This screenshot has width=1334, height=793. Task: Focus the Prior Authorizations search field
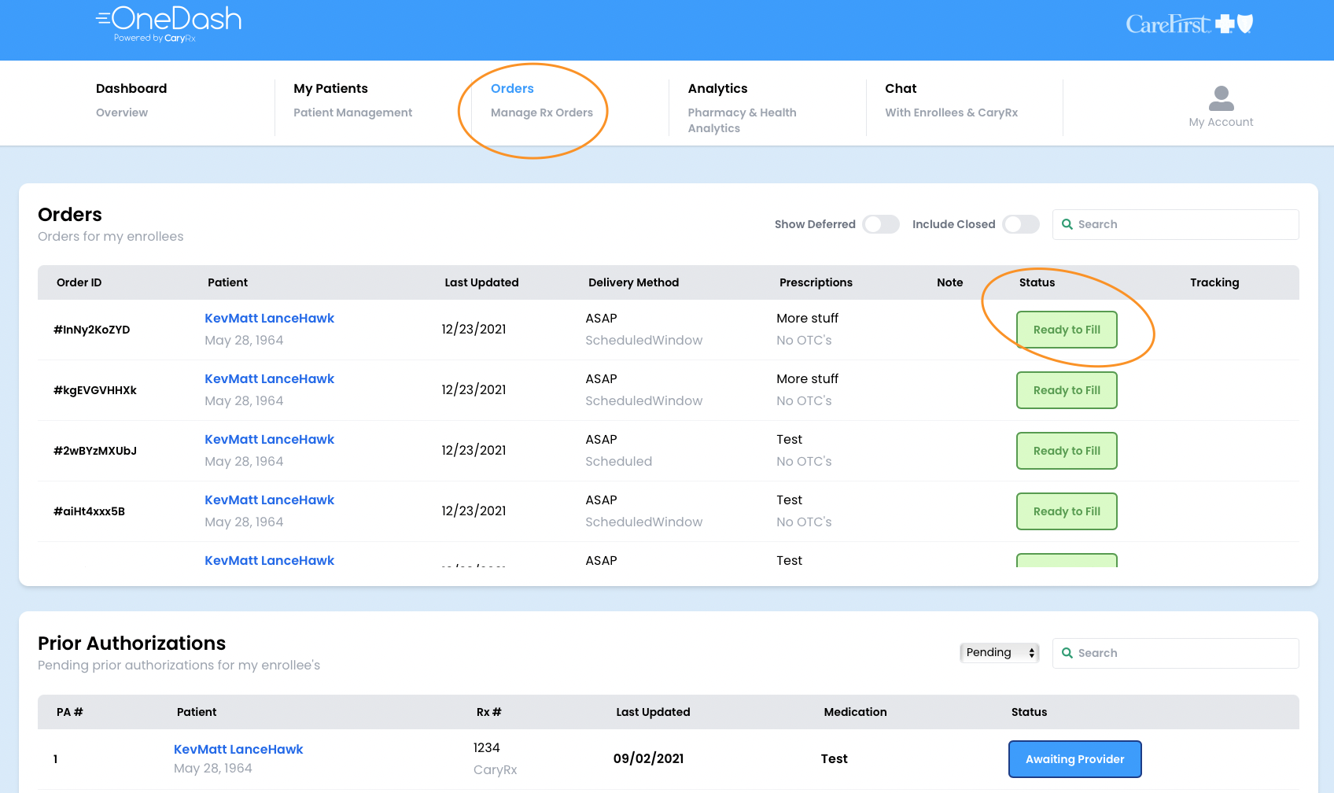point(1175,653)
